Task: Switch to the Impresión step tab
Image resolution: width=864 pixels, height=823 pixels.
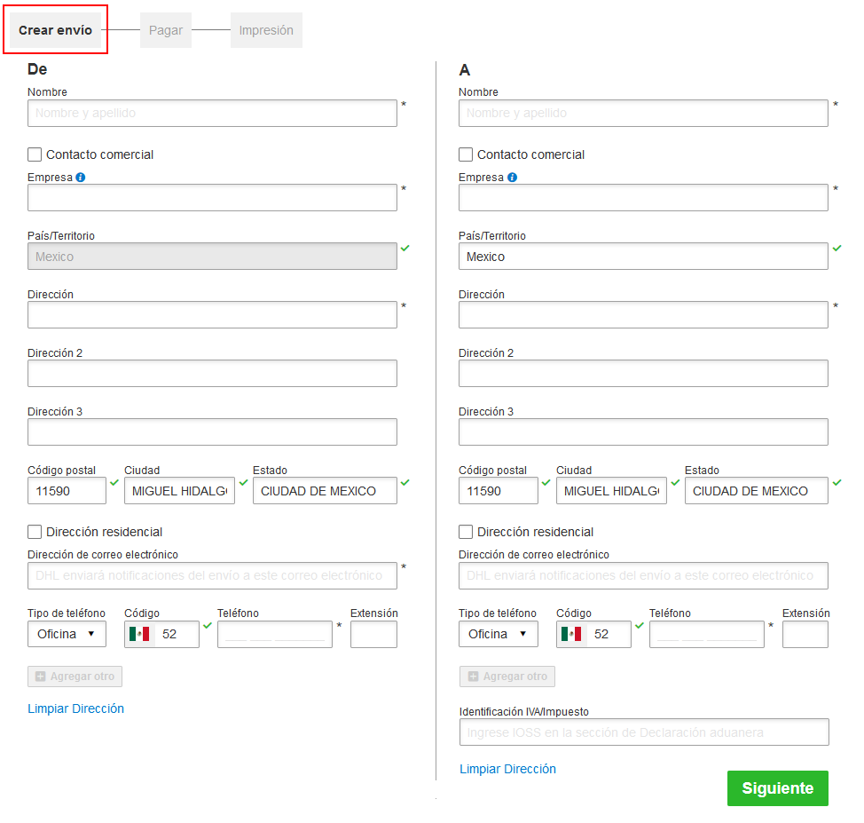Action: pos(266,30)
